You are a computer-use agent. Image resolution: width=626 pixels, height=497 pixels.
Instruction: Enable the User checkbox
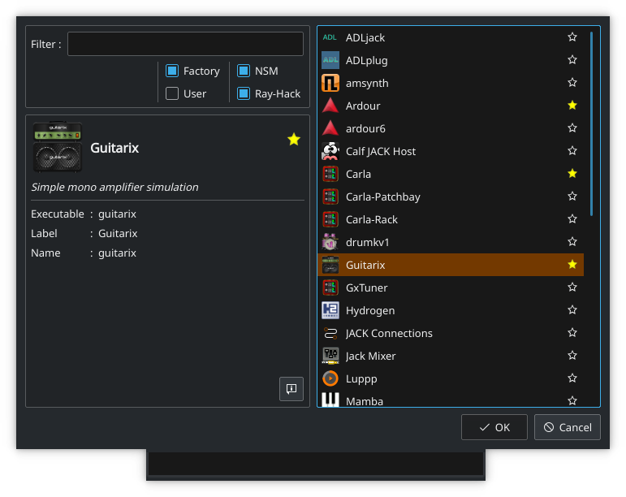click(x=172, y=94)
